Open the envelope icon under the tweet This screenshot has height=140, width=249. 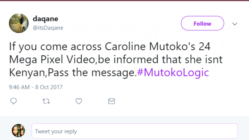(112, 101)
